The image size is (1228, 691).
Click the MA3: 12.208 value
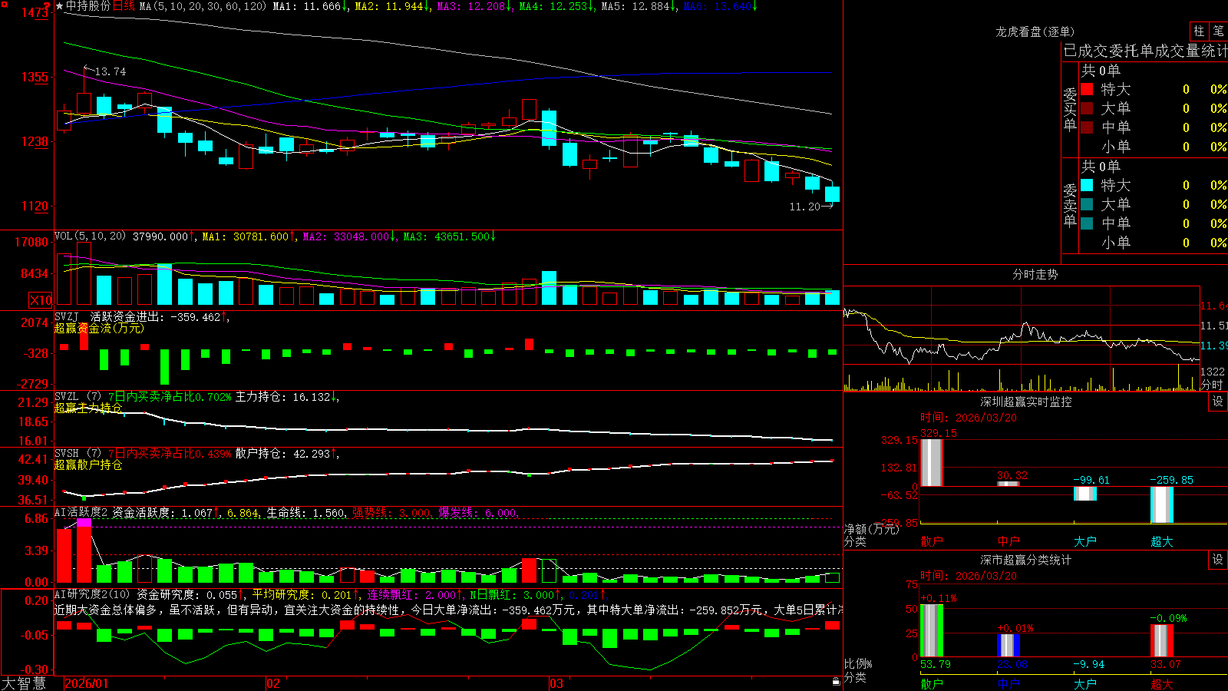click(x=470, y=6)
